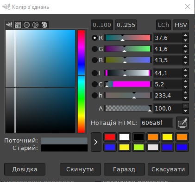Adjust the blue channel slider

point(128,60)
